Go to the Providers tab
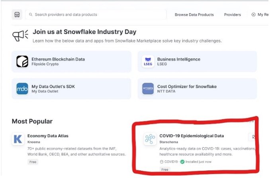The image size is (270, 178). (233, 15)
